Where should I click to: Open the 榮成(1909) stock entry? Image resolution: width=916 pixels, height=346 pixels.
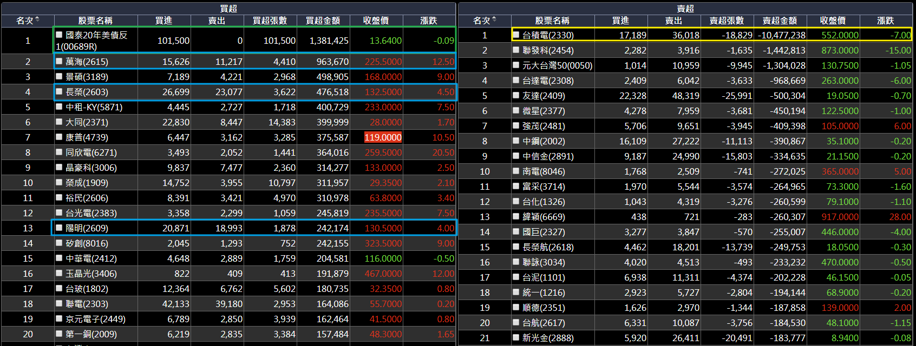coord(87,183)
